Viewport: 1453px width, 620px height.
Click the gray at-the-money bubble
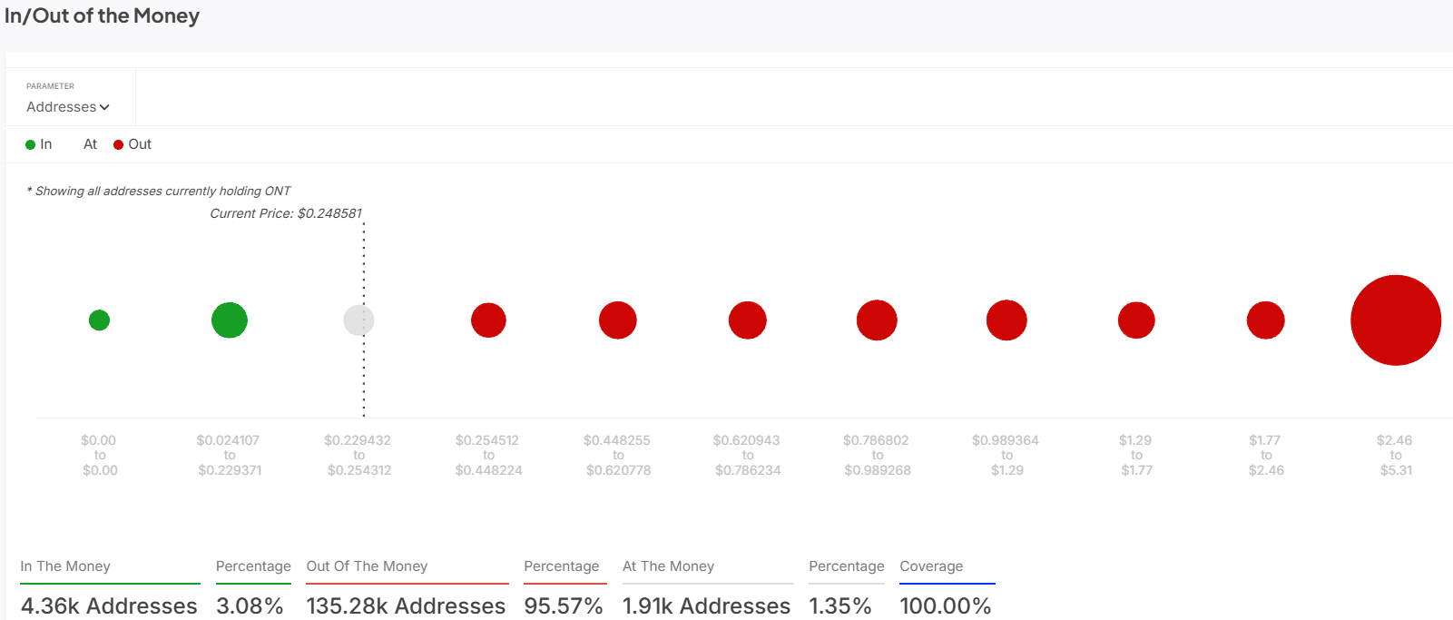[x=358, y=320]
